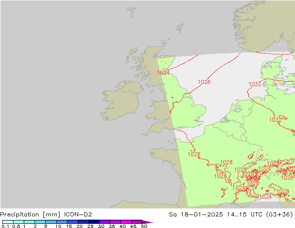The image size is (295, 228).
Task: Click the 1 to 2 mm legend swatch
Action: coord(29,222)
